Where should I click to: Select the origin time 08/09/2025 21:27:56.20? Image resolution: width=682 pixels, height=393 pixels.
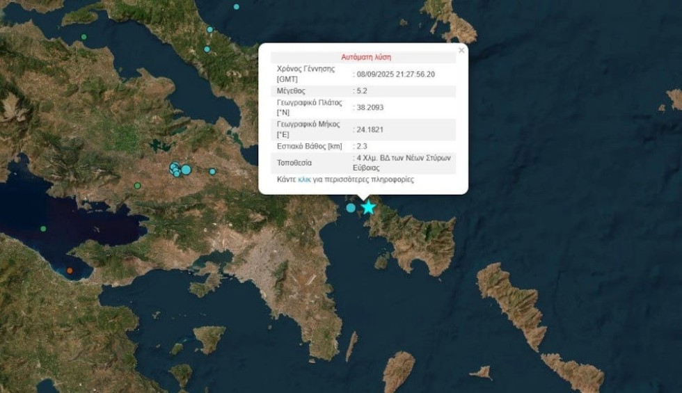395,74
